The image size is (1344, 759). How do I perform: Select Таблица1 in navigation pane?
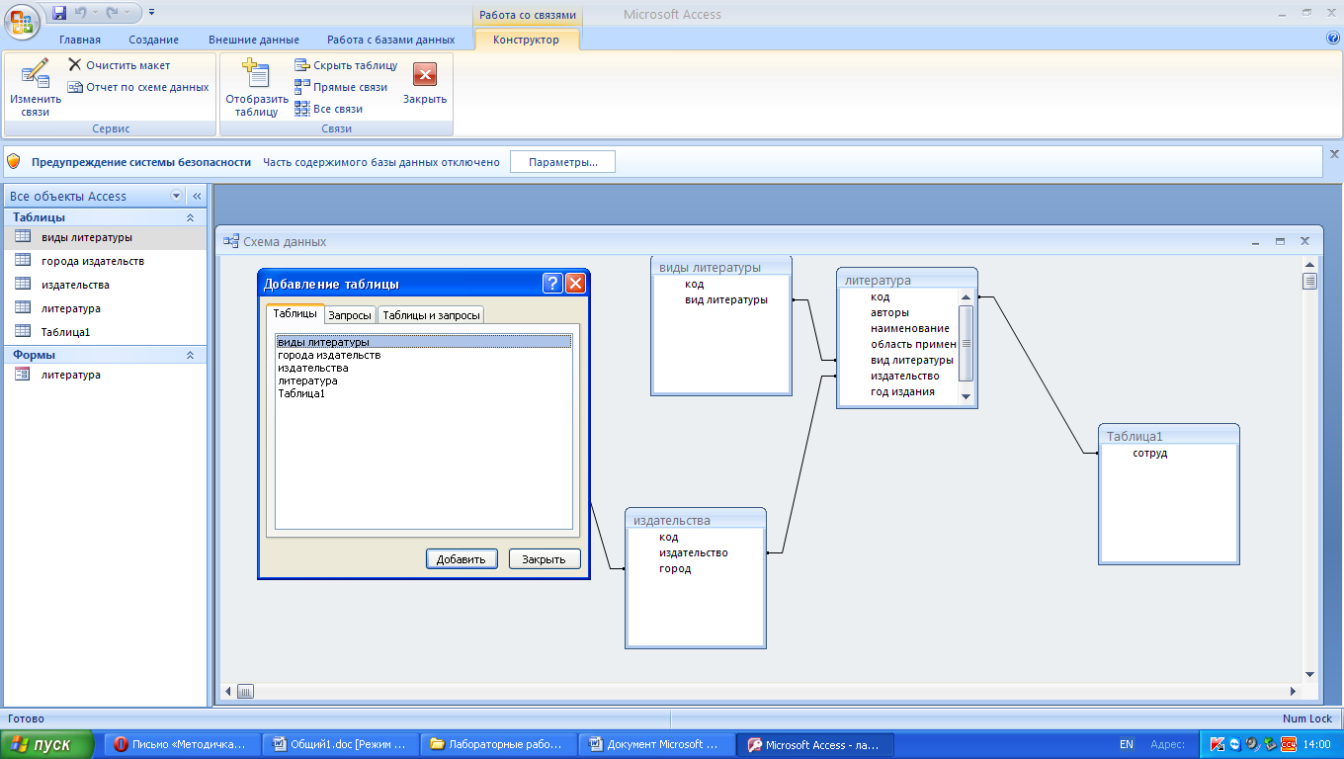tap(105, 332)
